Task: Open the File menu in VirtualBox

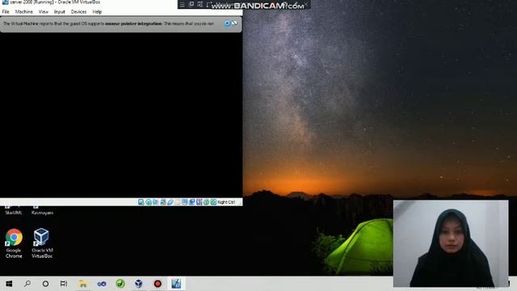Action: tap(6, 11)
